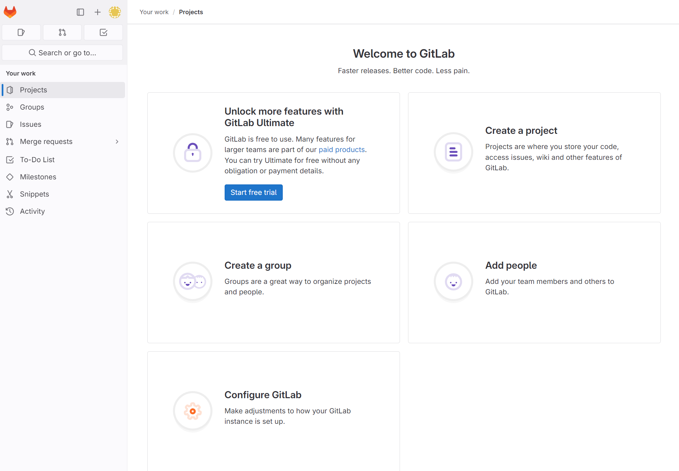
Task: Click 'Groups are a great way' description
Action: [x=298, y=287]
